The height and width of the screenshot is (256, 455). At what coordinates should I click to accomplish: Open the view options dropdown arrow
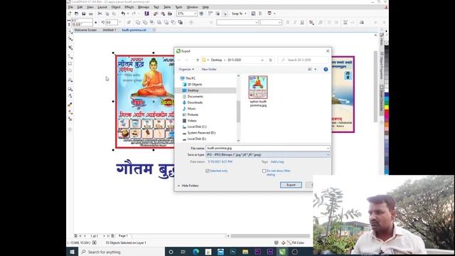point(316,70)
